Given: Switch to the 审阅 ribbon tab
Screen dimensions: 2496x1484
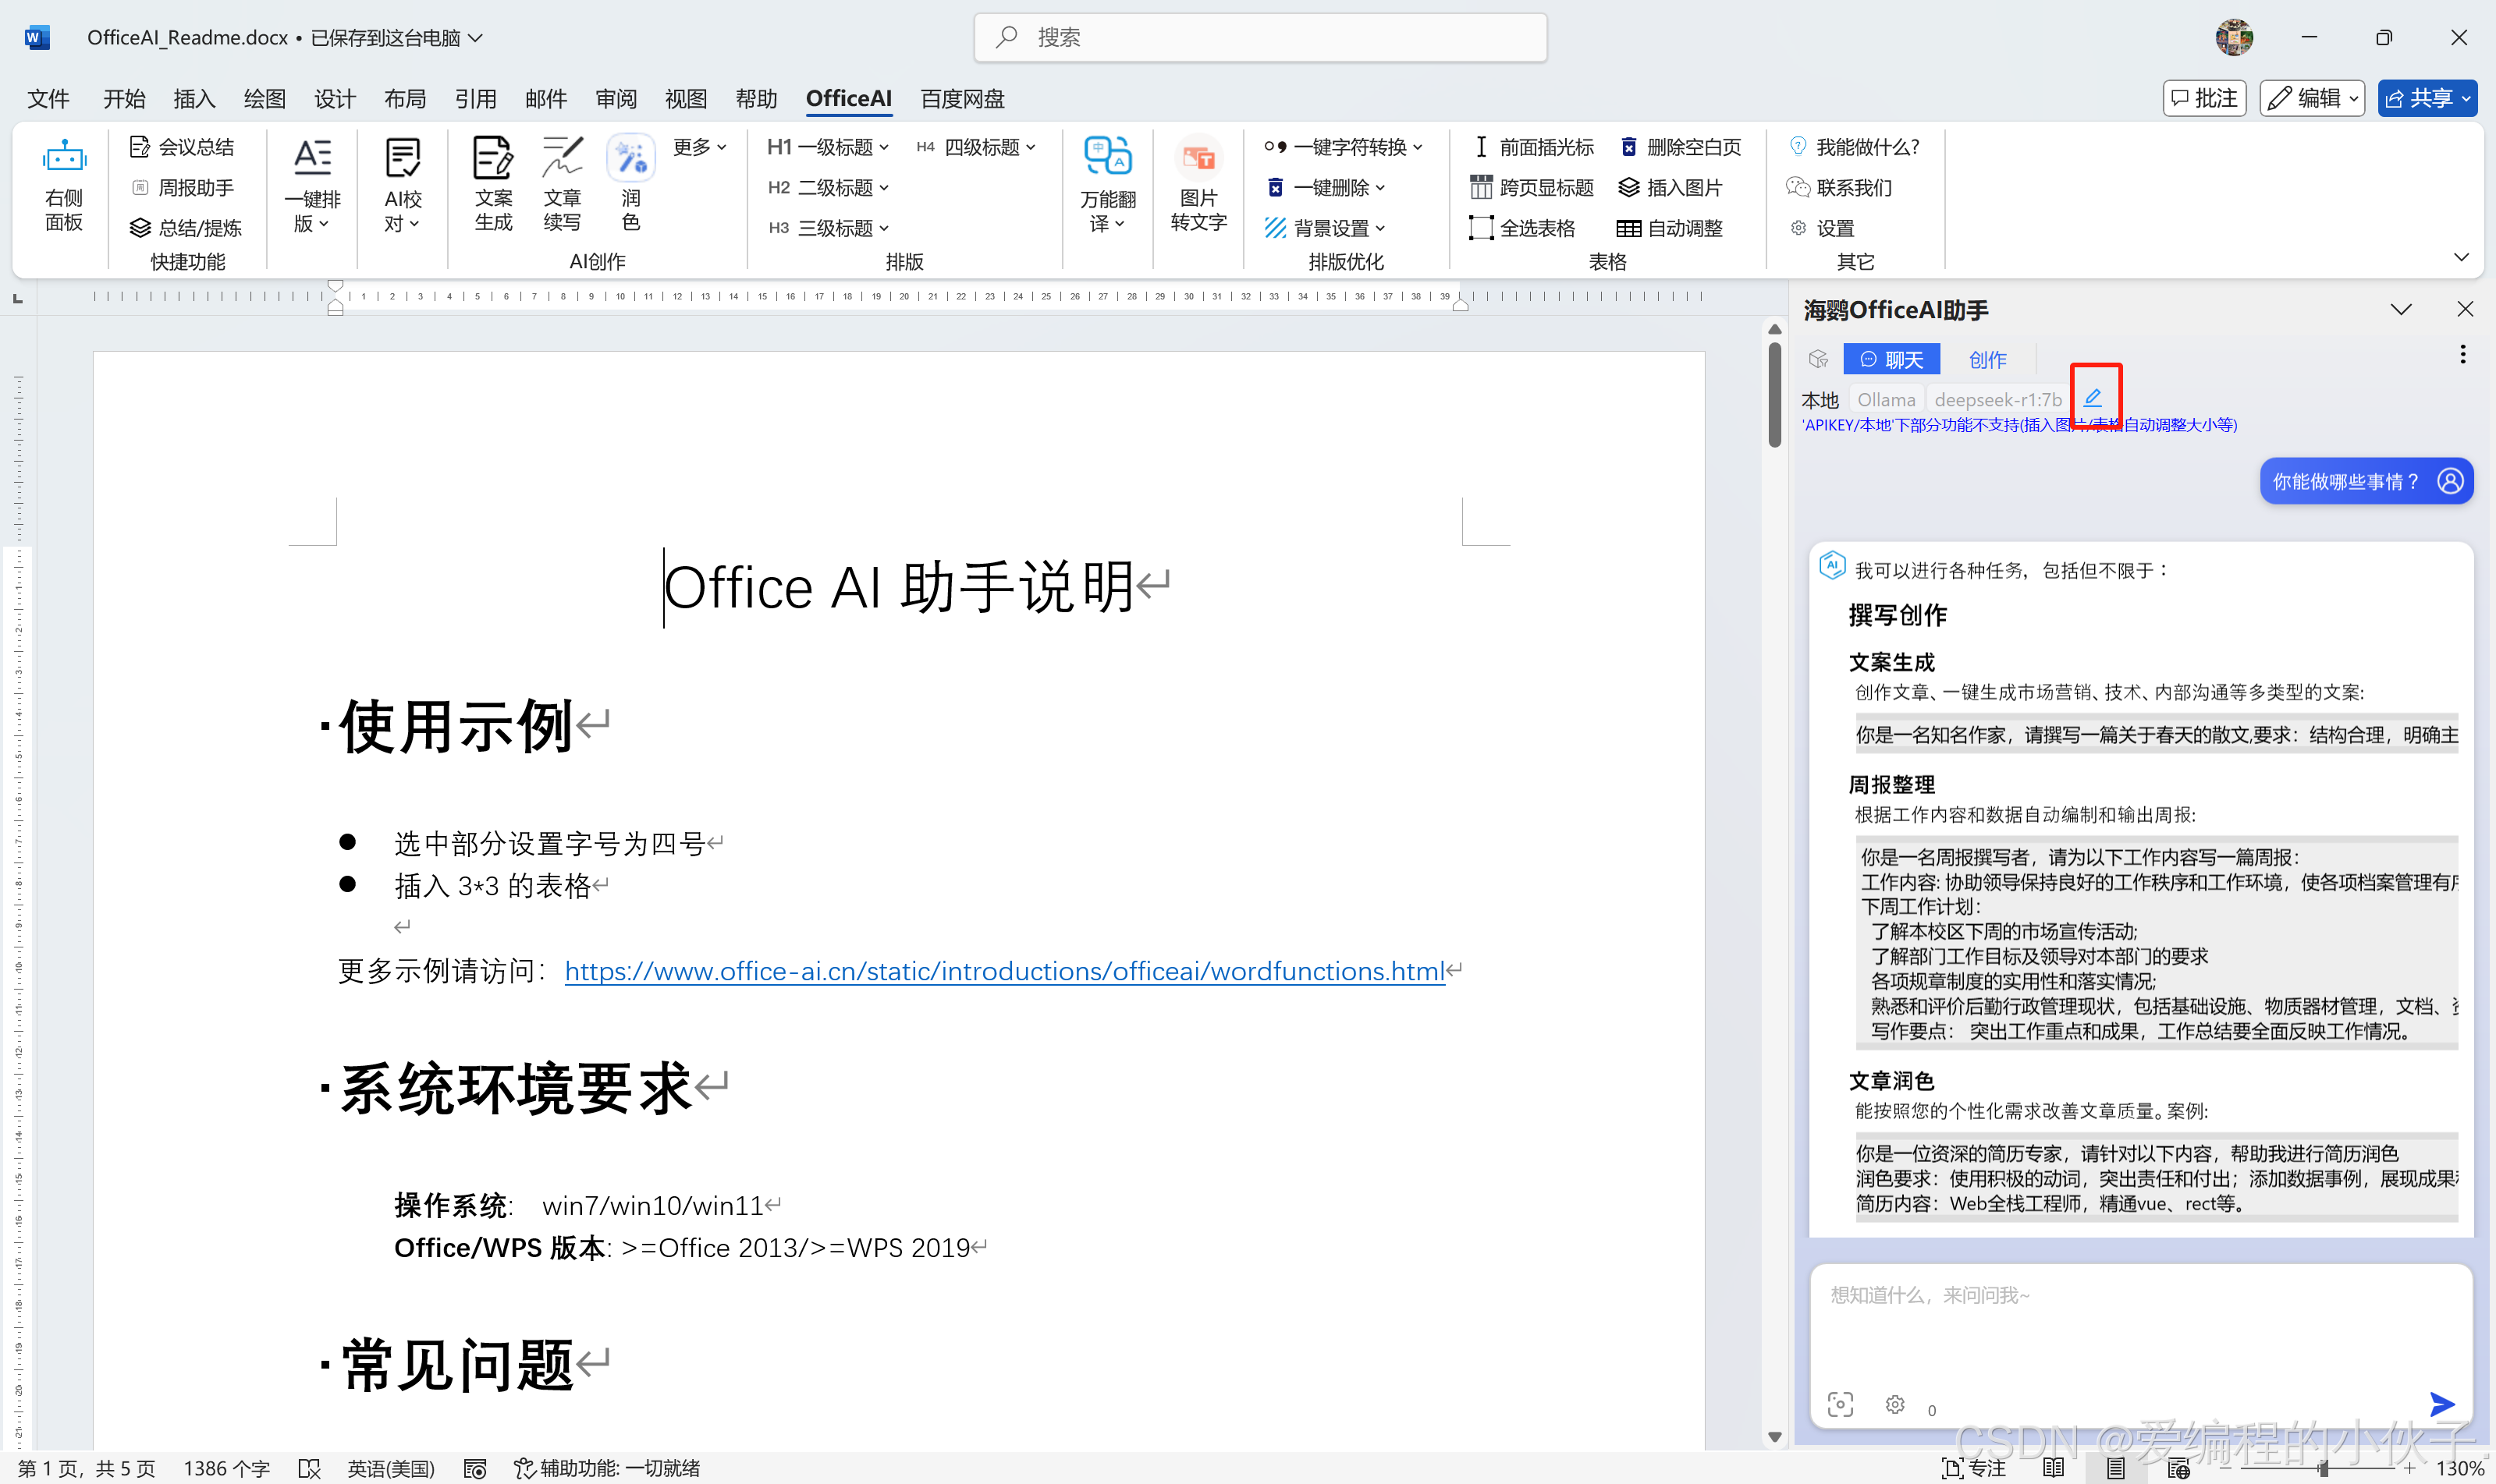Looking at the screenshot, I should click(x=616, y=98).
